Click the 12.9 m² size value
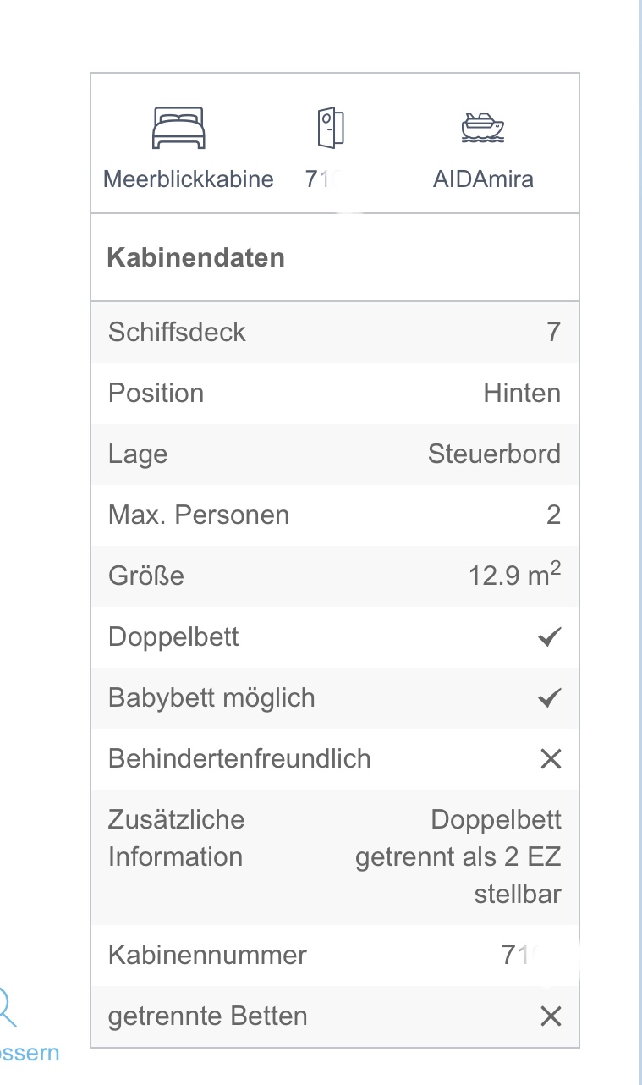Viewport: 642px width, 1085px height. [514, 576]
